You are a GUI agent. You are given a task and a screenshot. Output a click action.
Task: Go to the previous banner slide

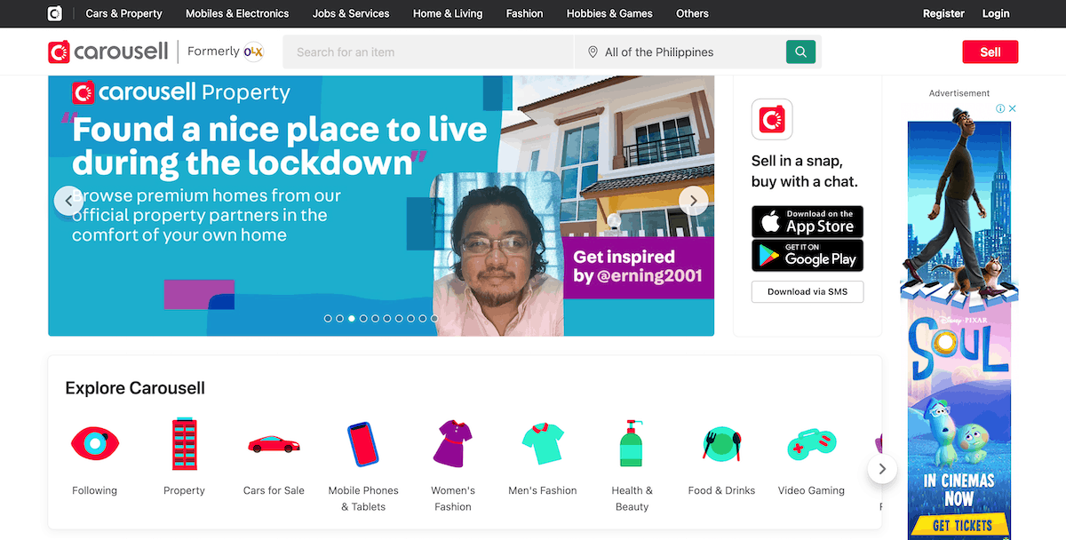point(68,200)
